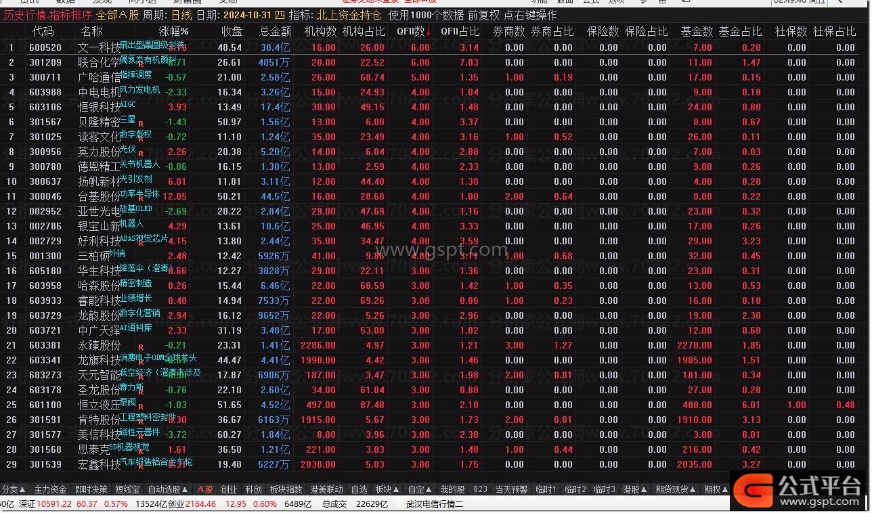Switch to the 临时1 tab
Screen dimensions: 872x513
coord(546,489)
